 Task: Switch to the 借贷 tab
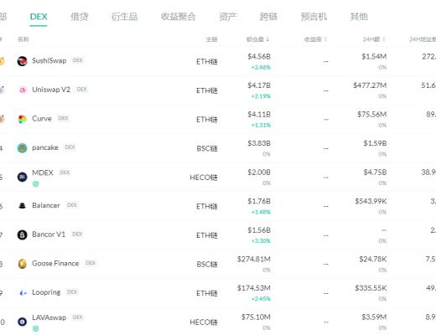(80, 17)
